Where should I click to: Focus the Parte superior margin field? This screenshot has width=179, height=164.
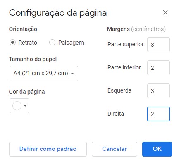tap(158, 45)
